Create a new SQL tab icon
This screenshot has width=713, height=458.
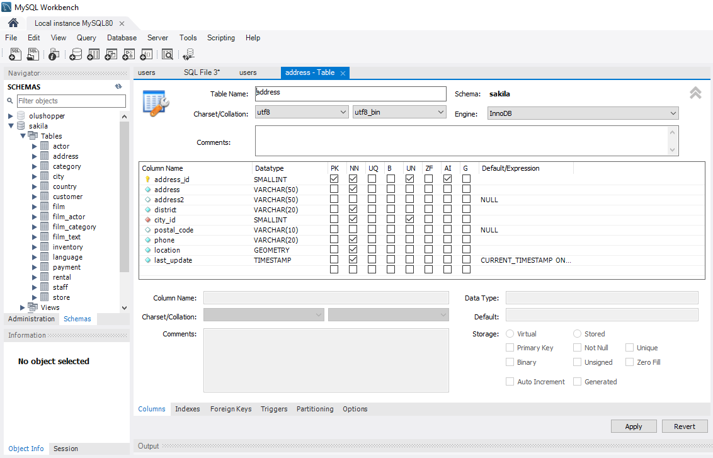point(15,55)
